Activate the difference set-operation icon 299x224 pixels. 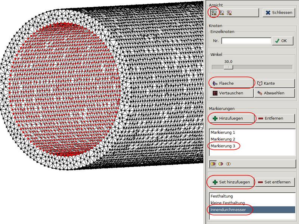tap(221, 164)
